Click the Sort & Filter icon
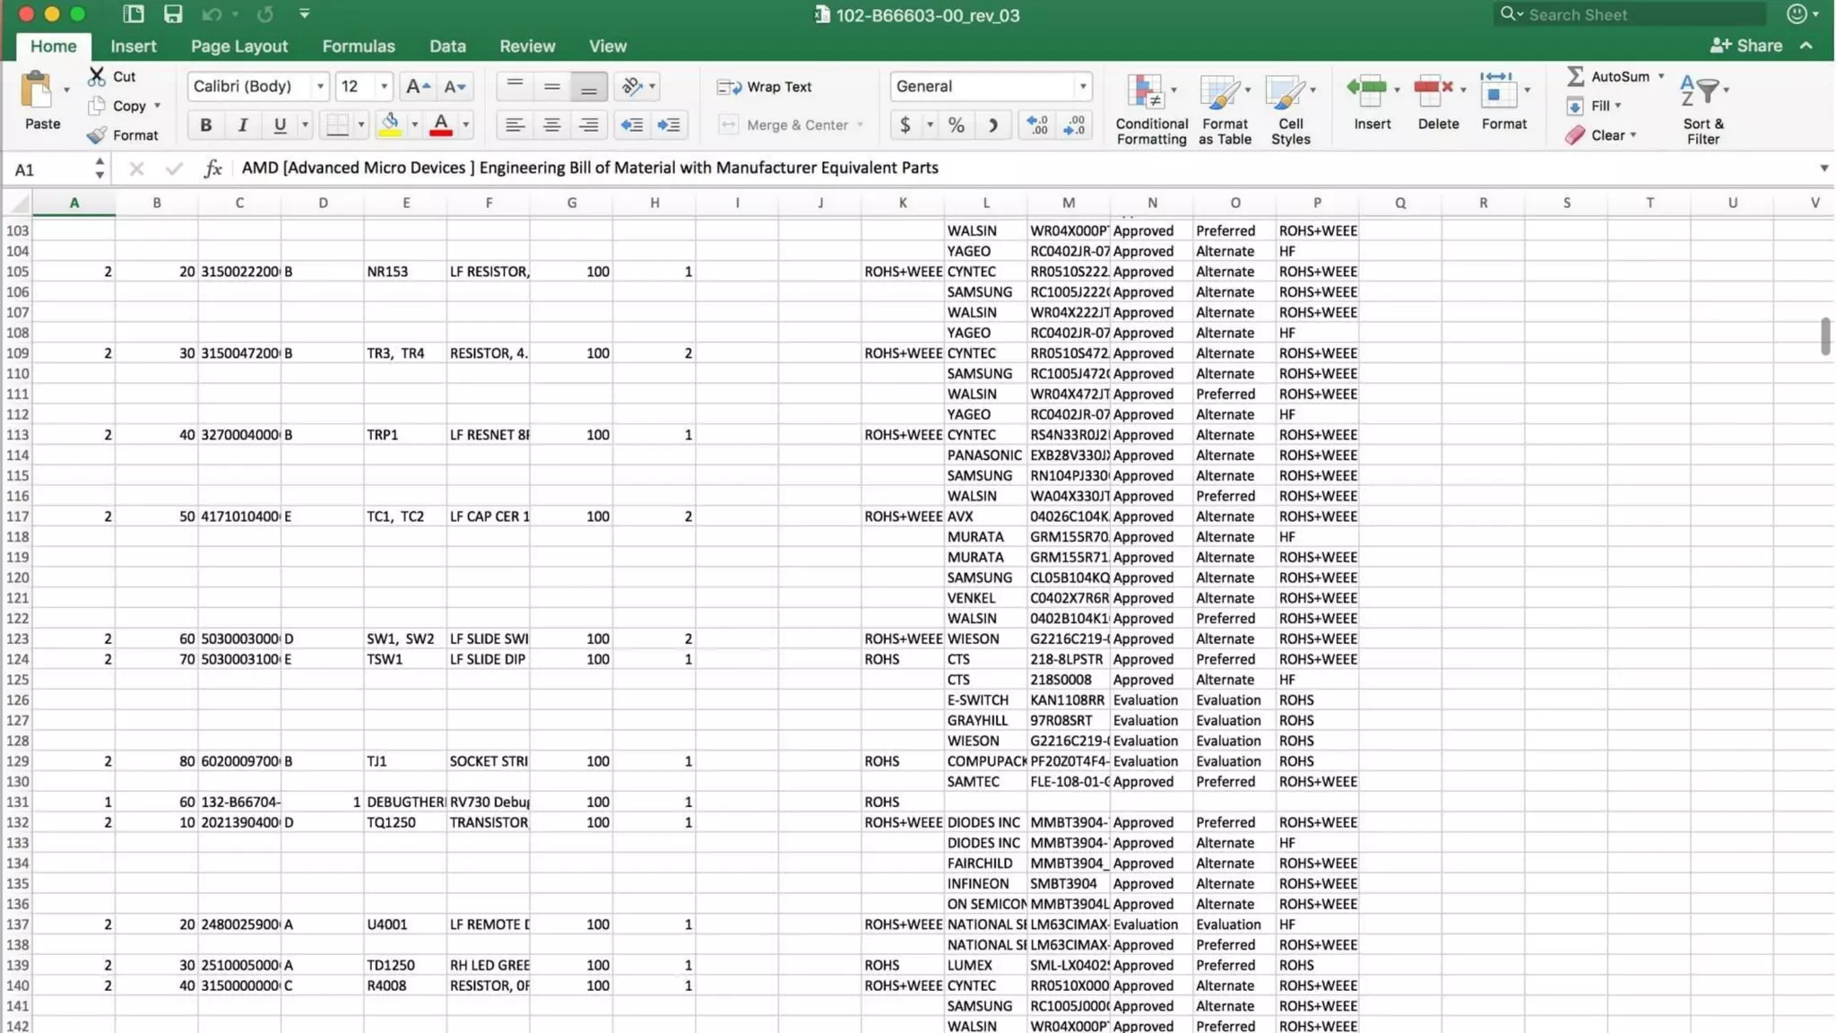The image size is (1836, 1033). click(1700, 91)
